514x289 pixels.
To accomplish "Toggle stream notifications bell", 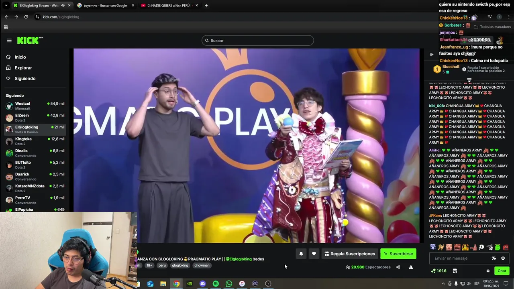I will 301,254.
